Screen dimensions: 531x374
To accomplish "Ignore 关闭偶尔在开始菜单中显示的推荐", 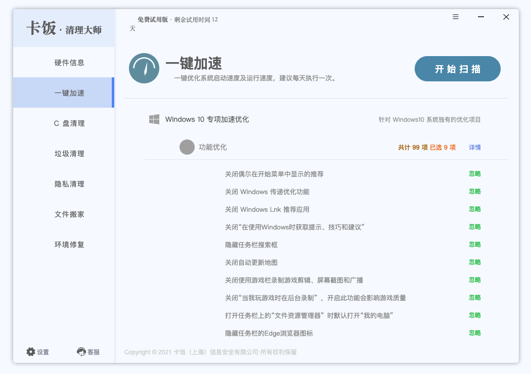I will tap(475, 174).
